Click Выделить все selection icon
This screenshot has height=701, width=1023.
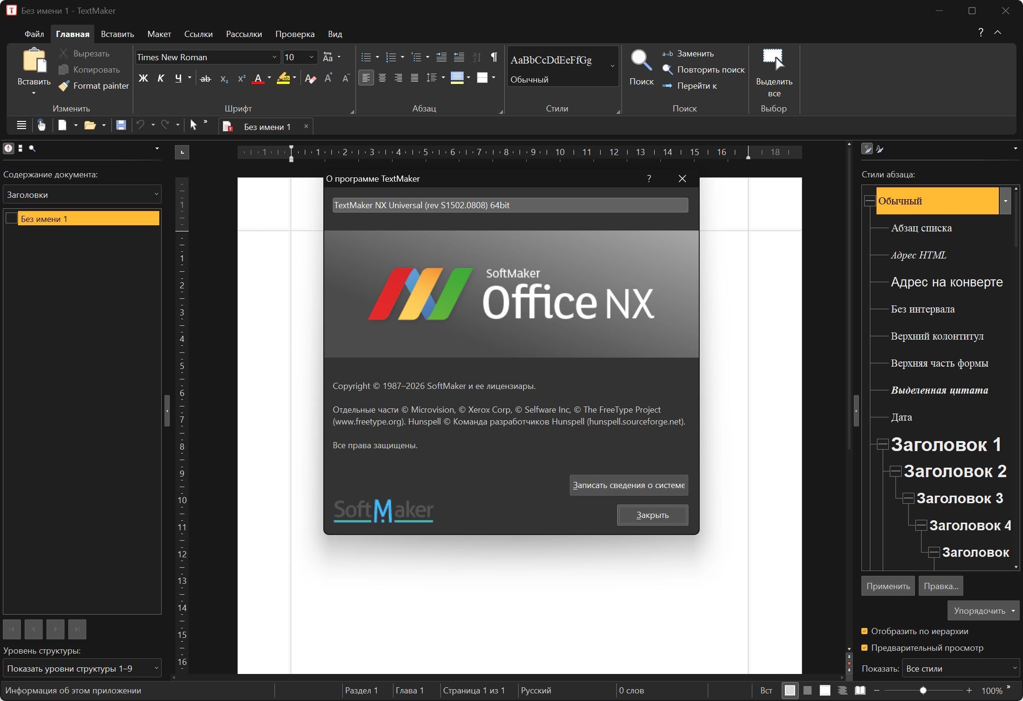tap(774, 59)
